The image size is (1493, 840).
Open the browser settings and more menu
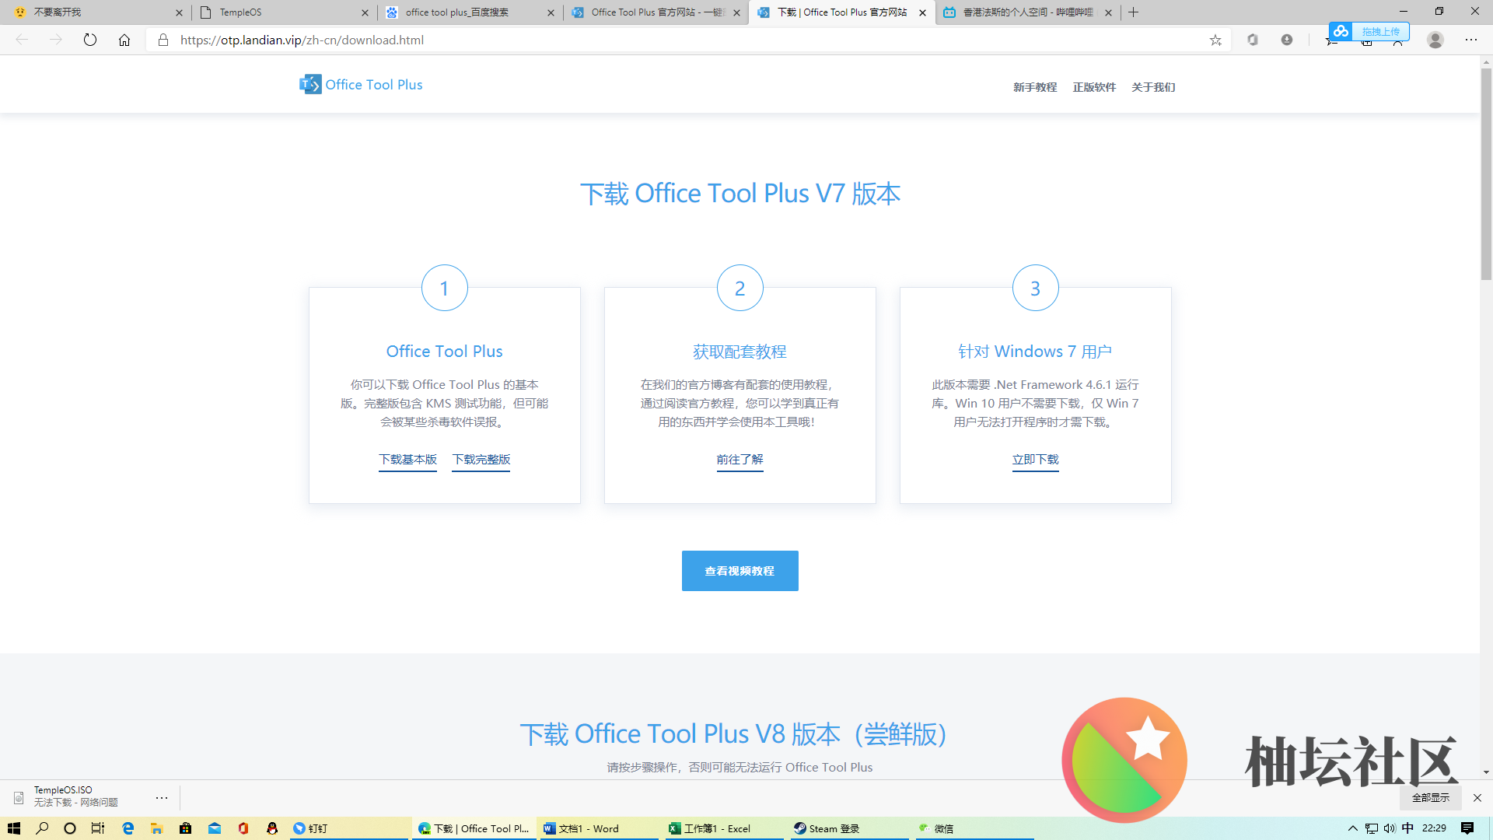(1471, 40)
